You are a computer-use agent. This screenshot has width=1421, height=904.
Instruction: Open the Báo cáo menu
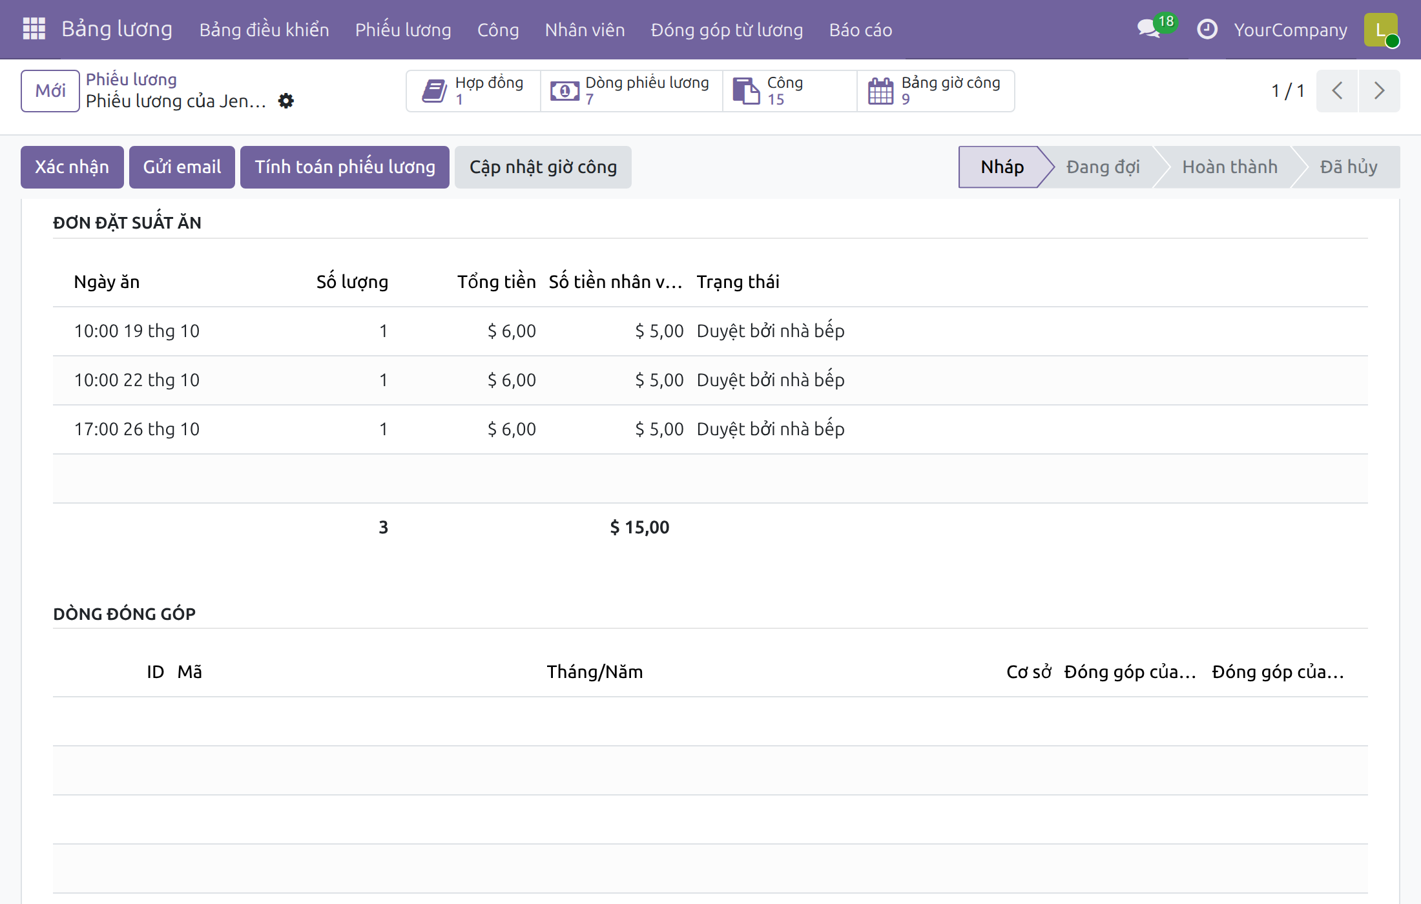pos(860,30)
